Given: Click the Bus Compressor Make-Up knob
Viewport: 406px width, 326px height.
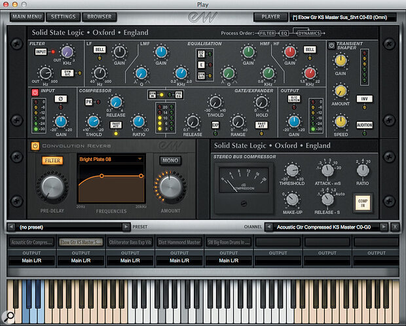Looking at the screenshot, I should [x=292, y=200].
